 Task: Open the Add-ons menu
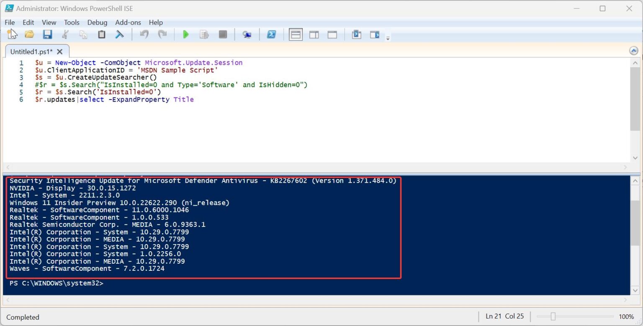(x=128, y=23)
